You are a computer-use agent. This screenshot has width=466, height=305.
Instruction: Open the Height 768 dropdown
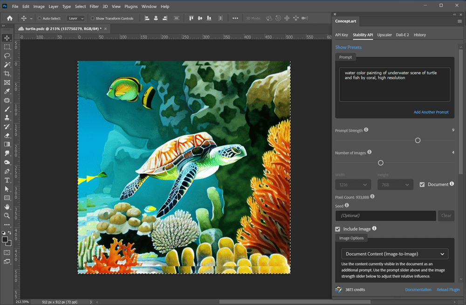(395, 185)
